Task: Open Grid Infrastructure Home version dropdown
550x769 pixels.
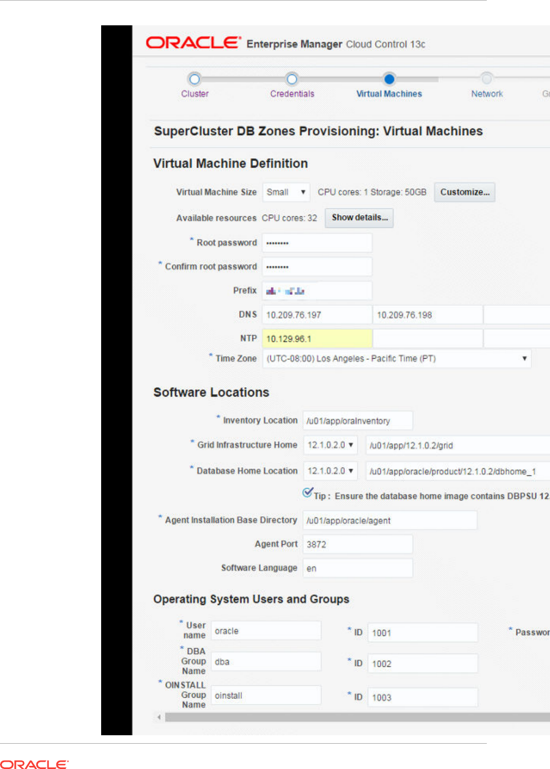Action: (330, 445)
